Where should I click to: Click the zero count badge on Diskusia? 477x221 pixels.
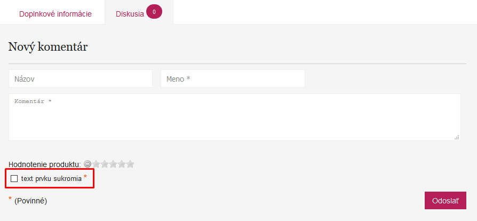[x=154, y=12]
